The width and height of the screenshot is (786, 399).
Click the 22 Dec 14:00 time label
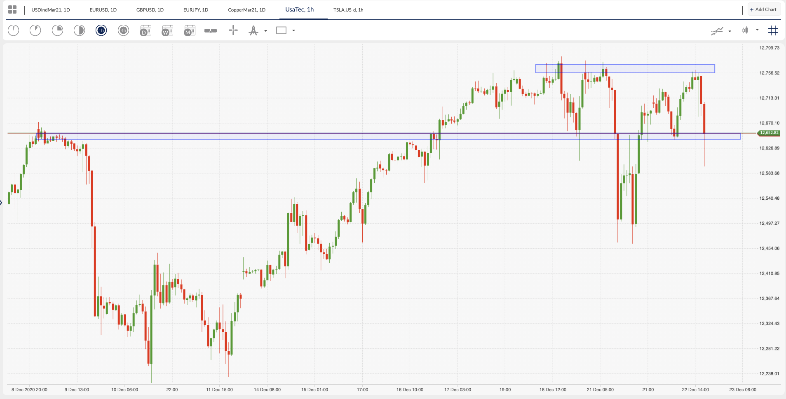point(695,390)
